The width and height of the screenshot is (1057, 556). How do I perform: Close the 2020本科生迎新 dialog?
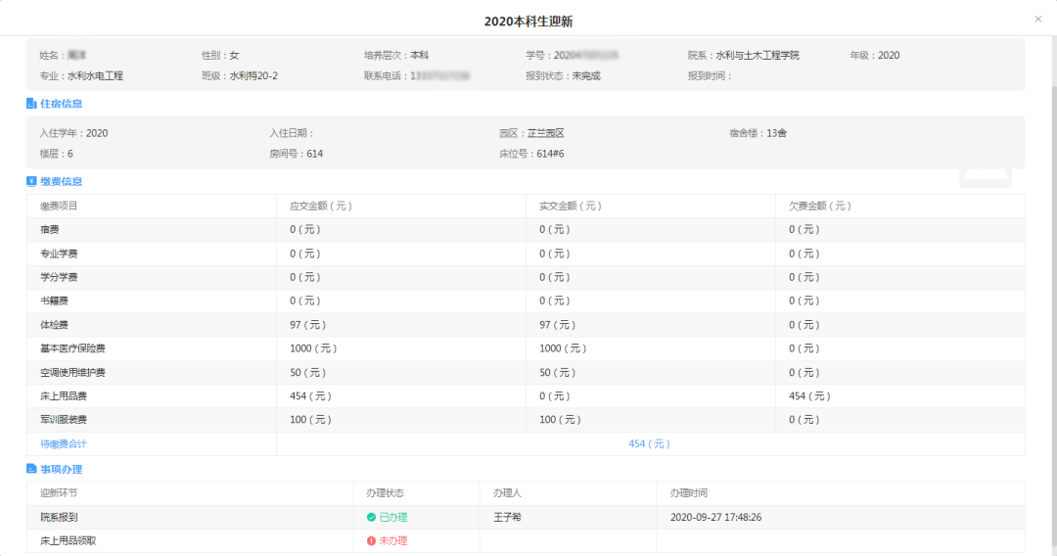click(x=1037, y=20)
